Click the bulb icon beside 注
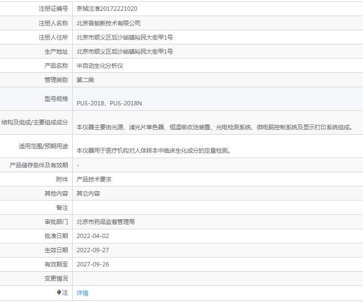 coord(59,293)
